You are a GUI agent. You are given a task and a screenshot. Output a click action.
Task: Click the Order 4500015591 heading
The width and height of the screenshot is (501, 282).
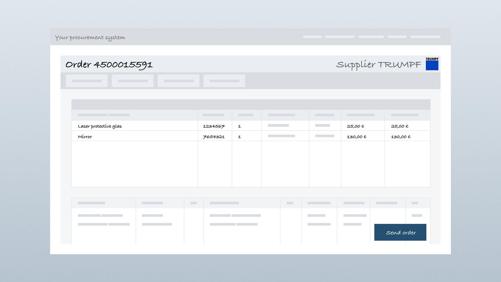109,64
